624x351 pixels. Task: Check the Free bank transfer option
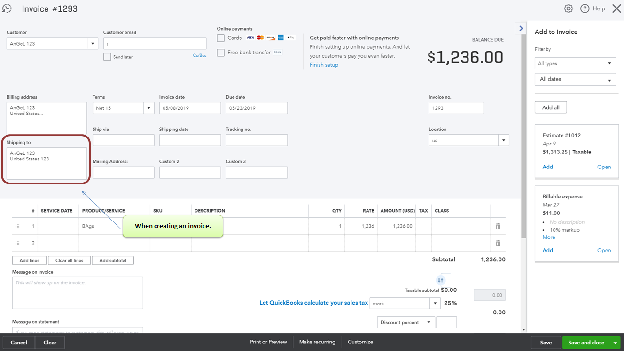point(221,53)
